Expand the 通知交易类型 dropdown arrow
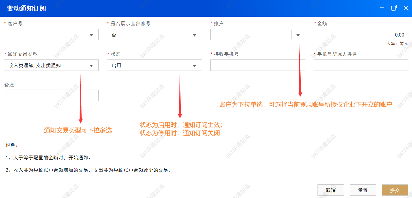The image size is (412, 198). coord(91,65)
